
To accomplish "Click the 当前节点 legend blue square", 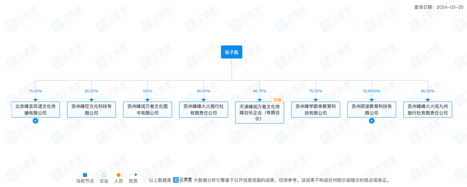I will pyautogui.click(x=85, y=175).
